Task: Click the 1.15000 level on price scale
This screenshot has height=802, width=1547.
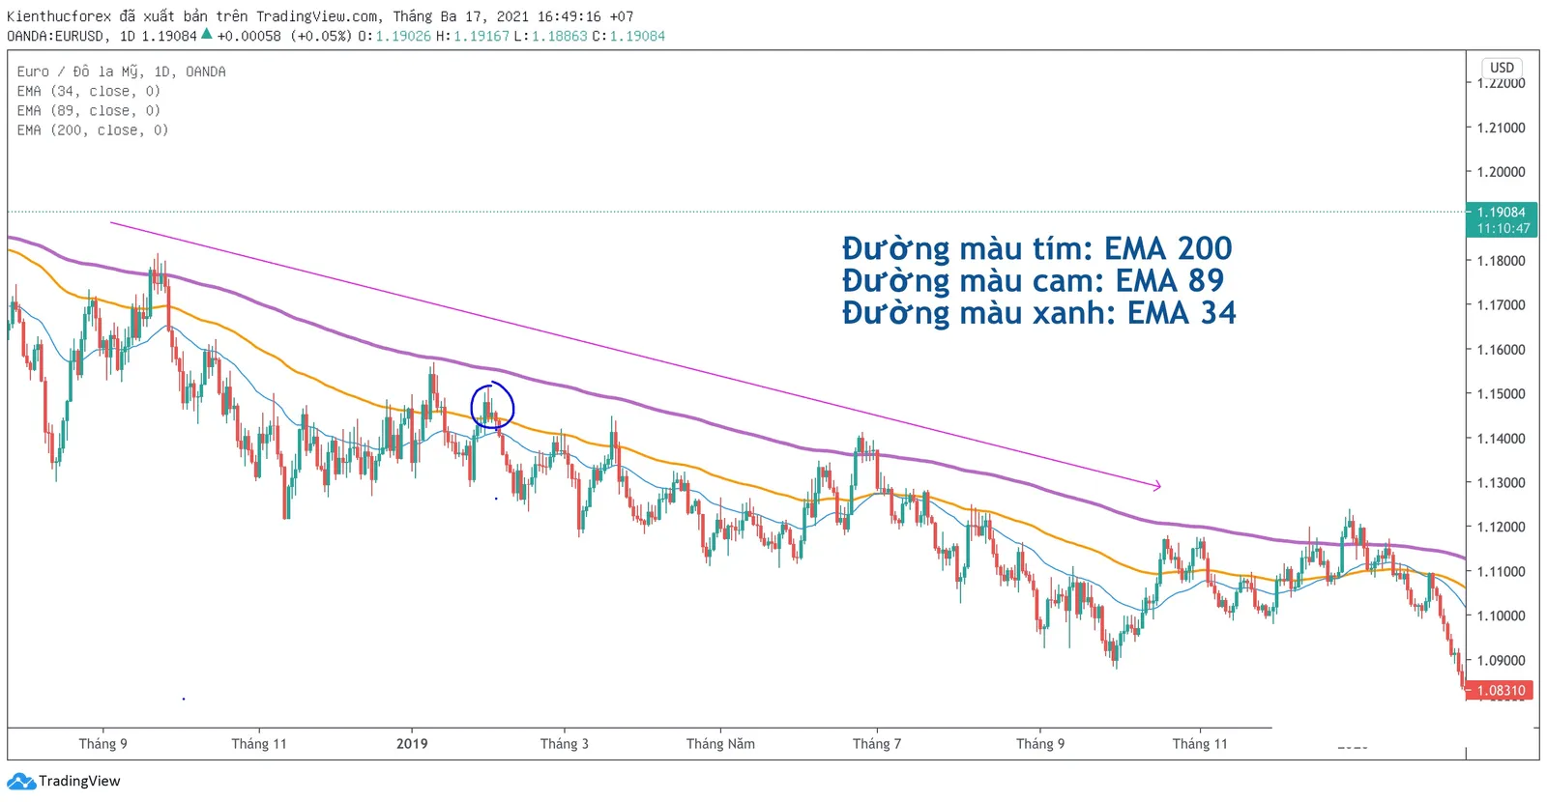Action: 1502,393
